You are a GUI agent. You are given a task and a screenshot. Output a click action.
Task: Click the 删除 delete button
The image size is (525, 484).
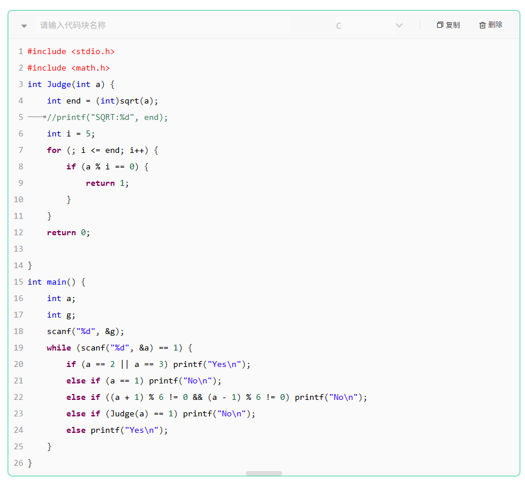tap(490, 25)
